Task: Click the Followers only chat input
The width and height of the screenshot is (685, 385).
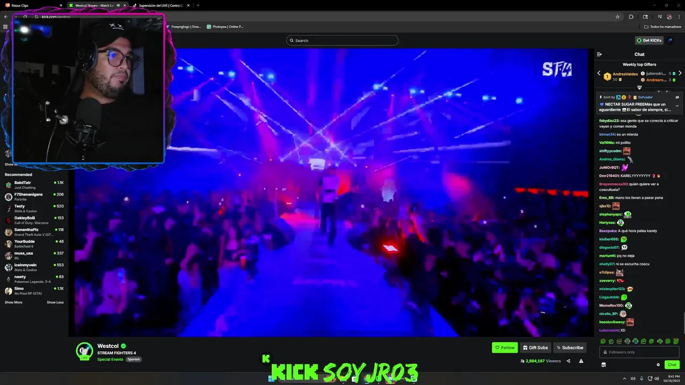Action: [x=640, y=352]
